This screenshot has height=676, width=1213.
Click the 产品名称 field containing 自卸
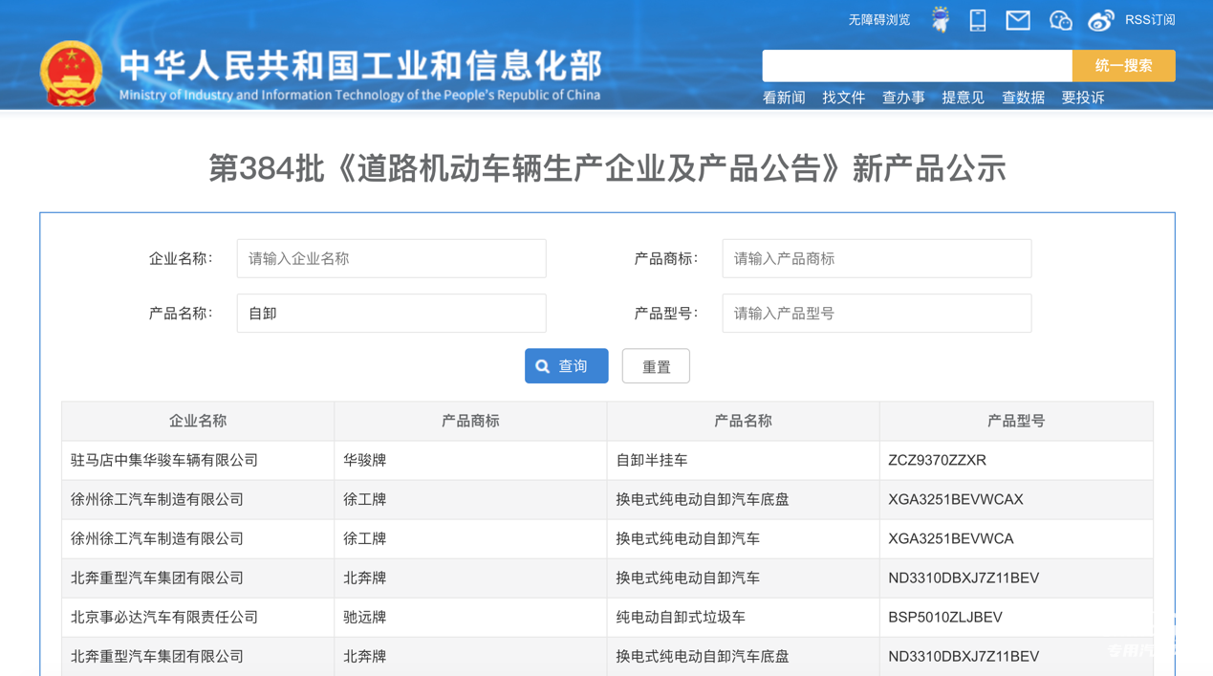[x=392, y=313]
